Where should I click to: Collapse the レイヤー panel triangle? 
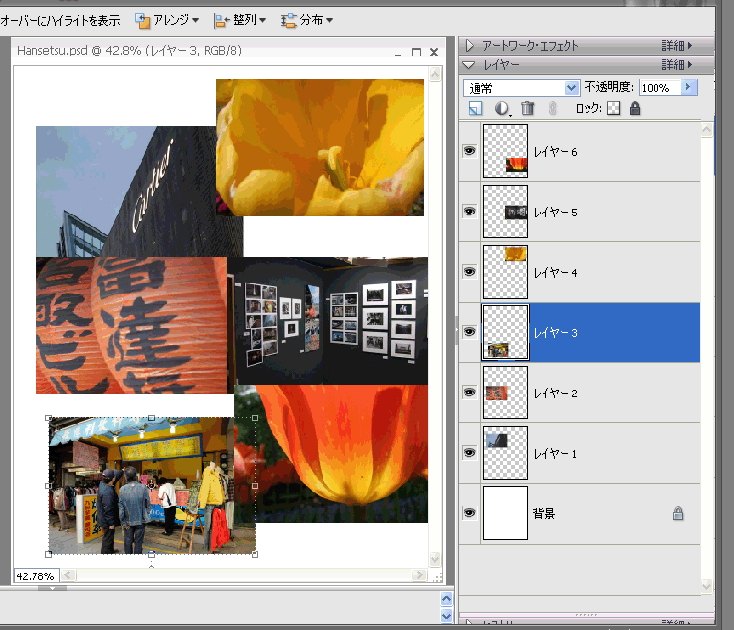(469, 65)
